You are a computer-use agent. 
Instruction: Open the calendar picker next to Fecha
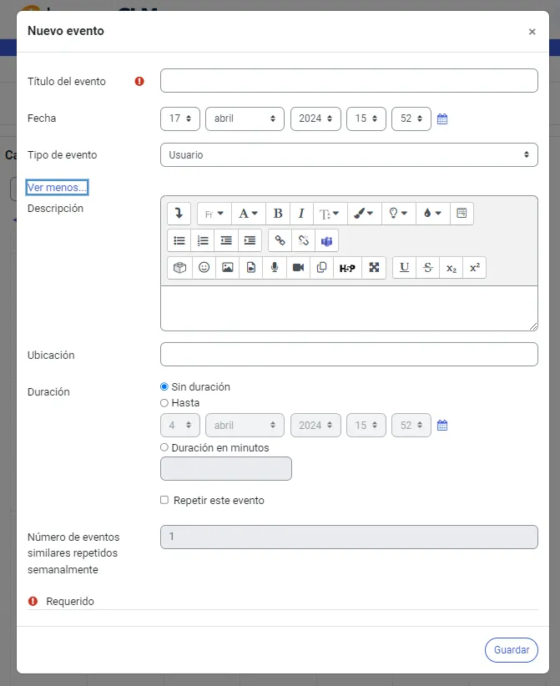coord(442,119)
